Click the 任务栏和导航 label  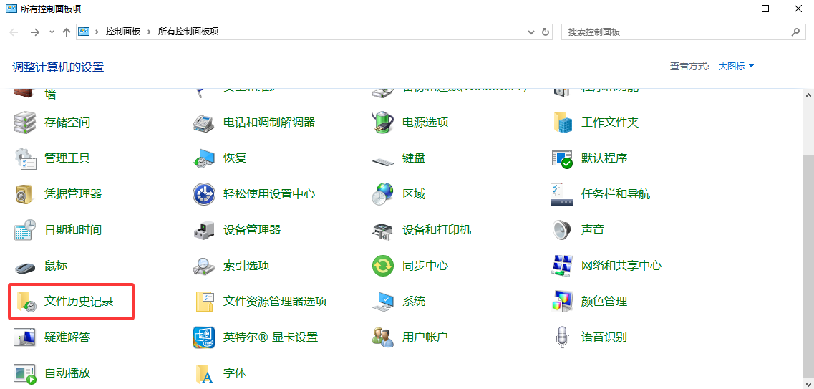point(616,194)
